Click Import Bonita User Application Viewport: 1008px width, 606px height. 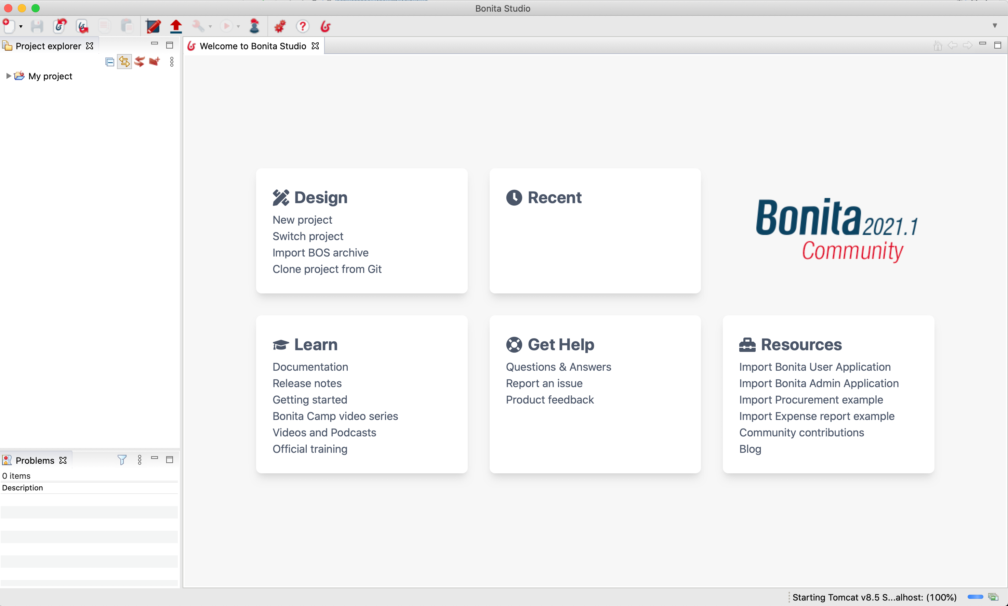[x=815, y=367]
